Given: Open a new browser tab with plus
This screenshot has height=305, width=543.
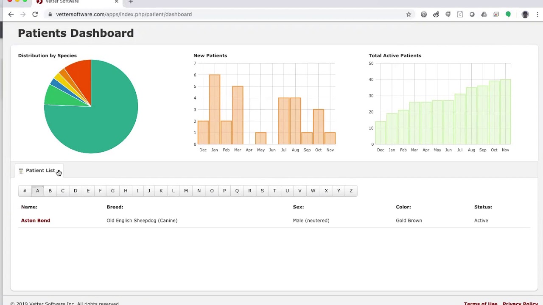Looking at the screenshot, I should [x=131, y=2].
